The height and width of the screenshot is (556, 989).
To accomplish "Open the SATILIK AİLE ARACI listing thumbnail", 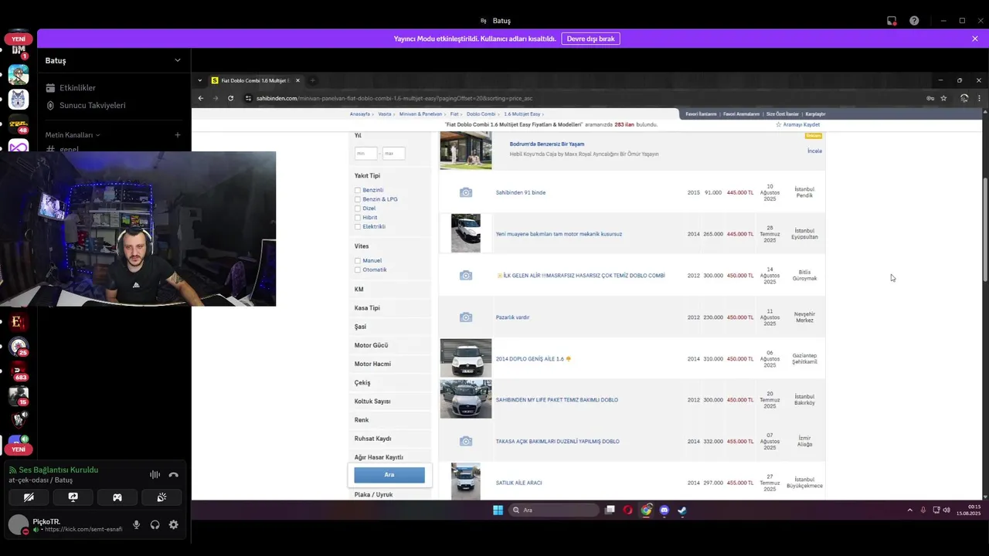I will pyautogui.click(x=466, y=482).
